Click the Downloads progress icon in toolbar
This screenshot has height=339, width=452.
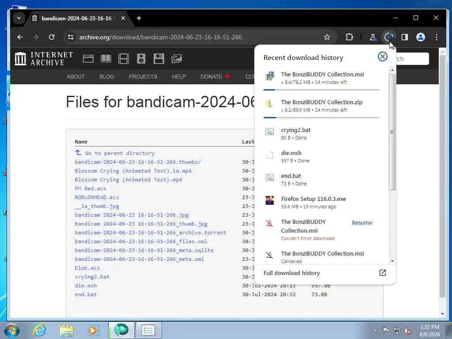click(x=389, y=37)
